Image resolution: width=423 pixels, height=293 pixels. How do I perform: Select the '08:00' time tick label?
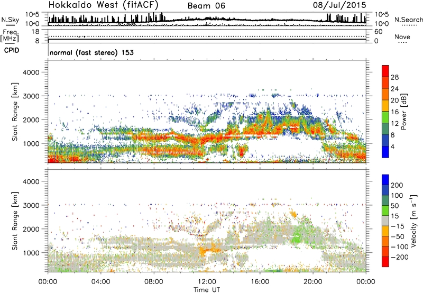(x=154, y=282)
